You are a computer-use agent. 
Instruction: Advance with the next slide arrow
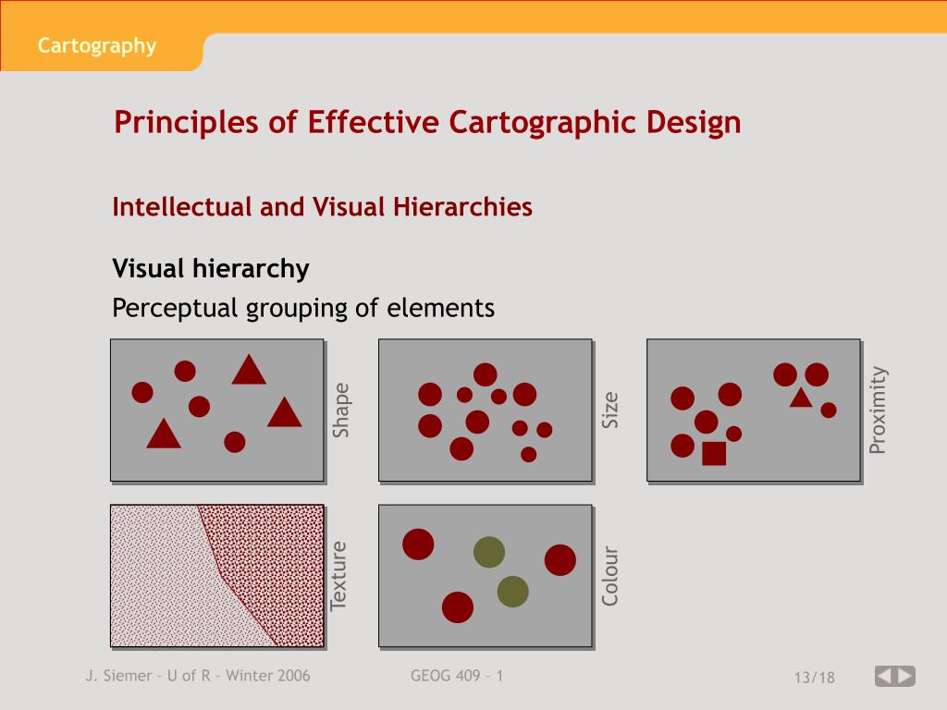pos(905,676)
